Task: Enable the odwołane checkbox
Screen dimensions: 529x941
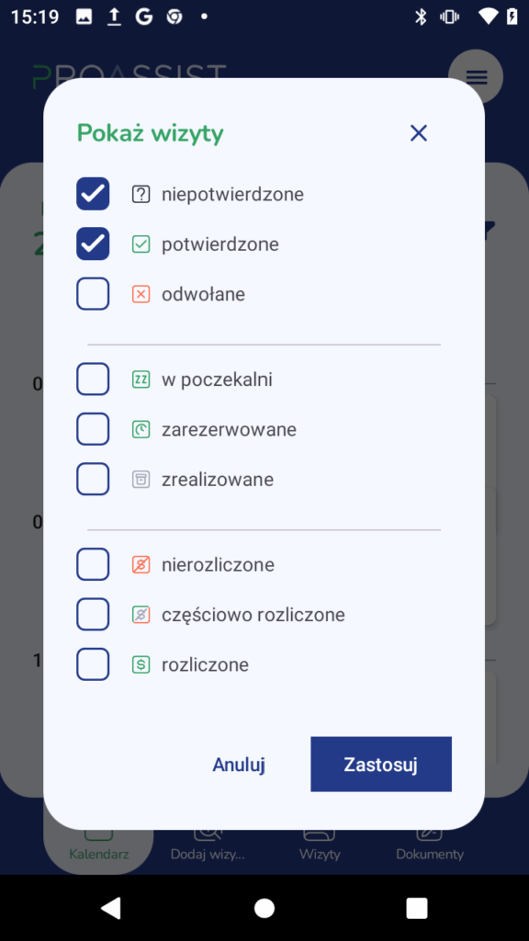Action: click(93, 293)
